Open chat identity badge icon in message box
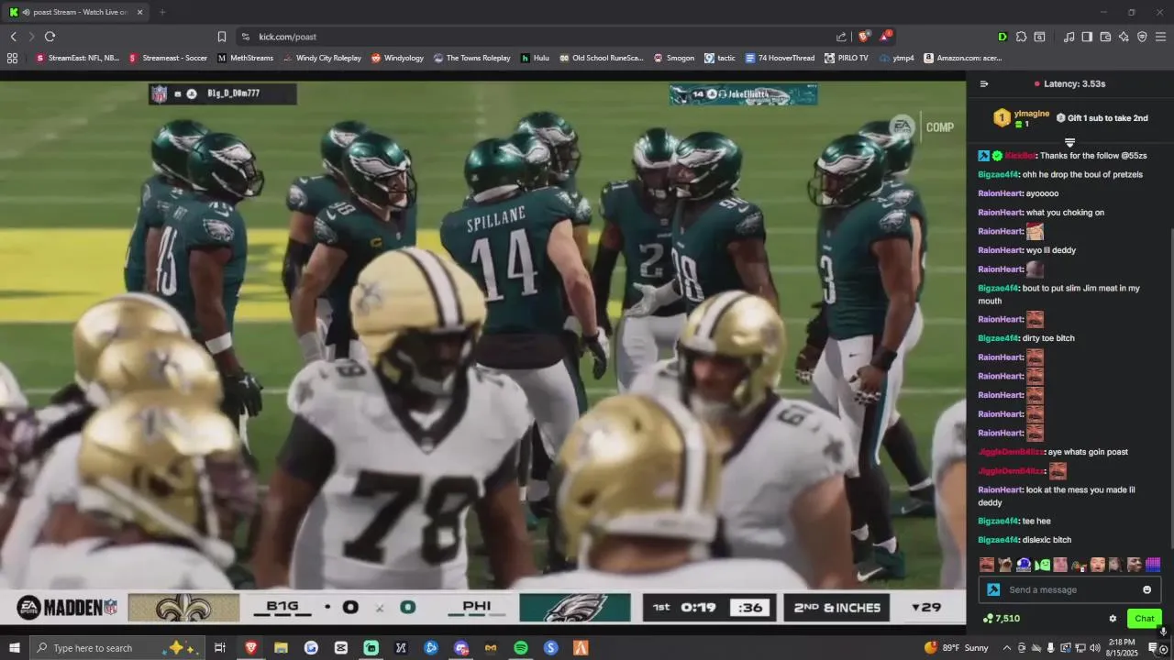Image resolution: width=1174 pixels, height=660 pixels. [x=992, y=589]
